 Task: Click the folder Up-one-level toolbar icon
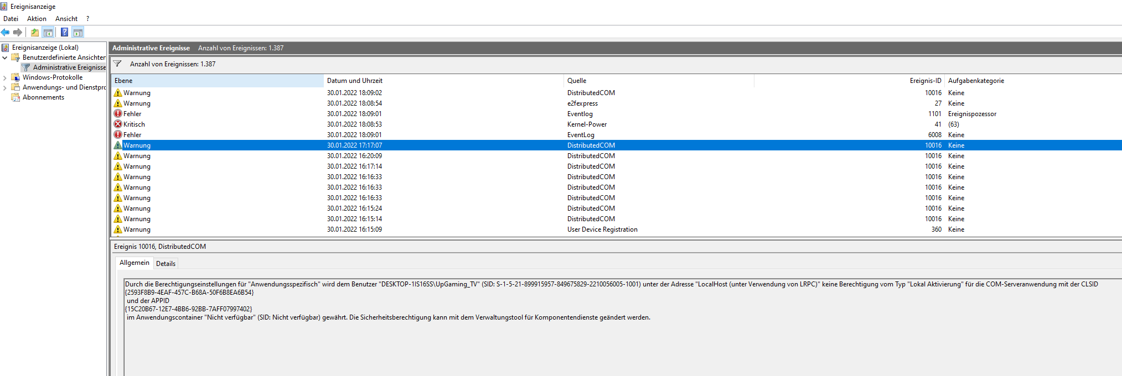tap(35, 33)
